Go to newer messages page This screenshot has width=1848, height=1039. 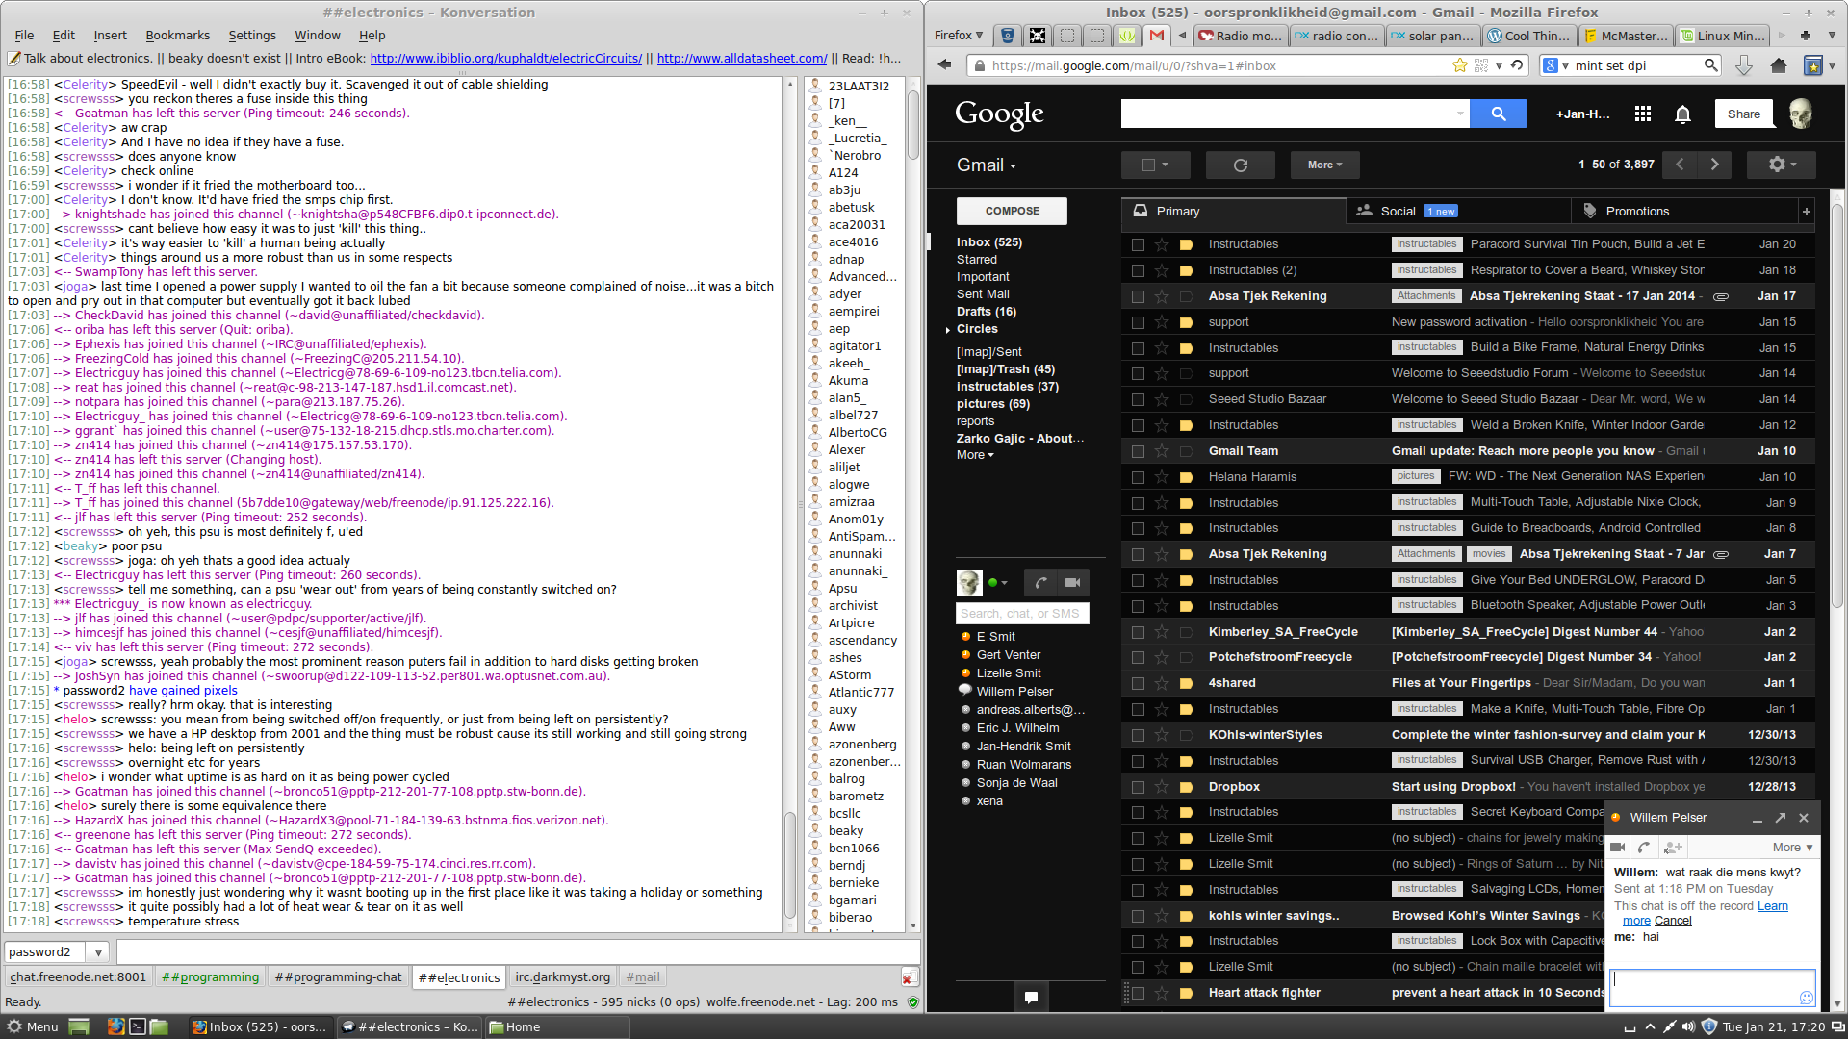(1680, 165)
